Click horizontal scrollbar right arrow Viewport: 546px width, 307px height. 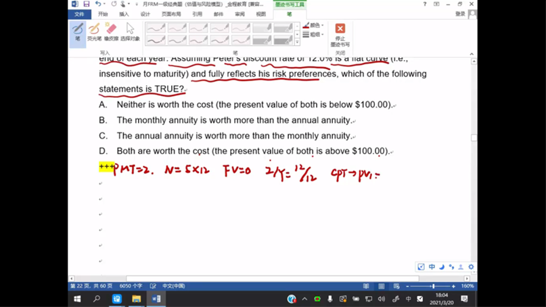(467, 279)
